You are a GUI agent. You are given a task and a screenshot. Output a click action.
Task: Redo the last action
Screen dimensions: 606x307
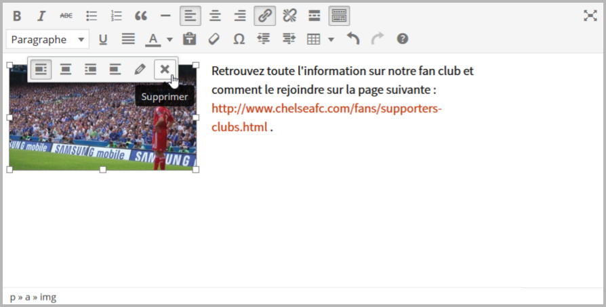click(x=378, y=39)
